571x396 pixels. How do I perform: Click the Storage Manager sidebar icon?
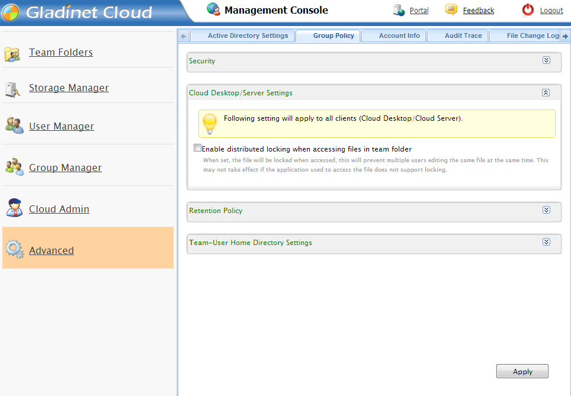12,89
